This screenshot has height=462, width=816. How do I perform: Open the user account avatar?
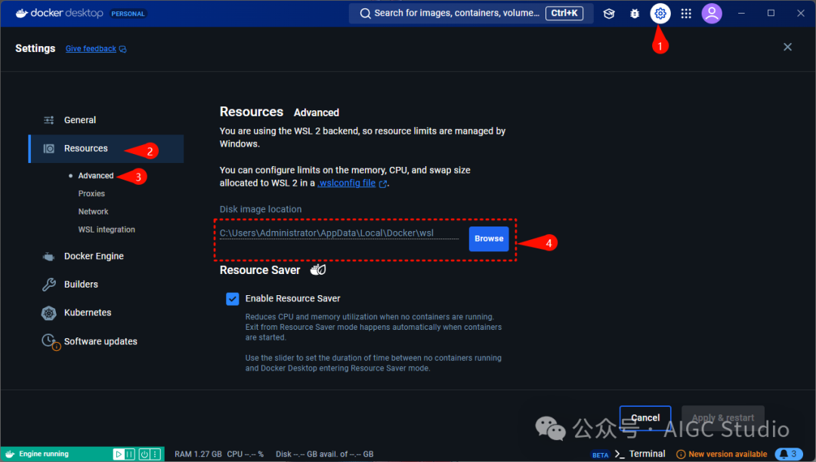coord(712,14)
